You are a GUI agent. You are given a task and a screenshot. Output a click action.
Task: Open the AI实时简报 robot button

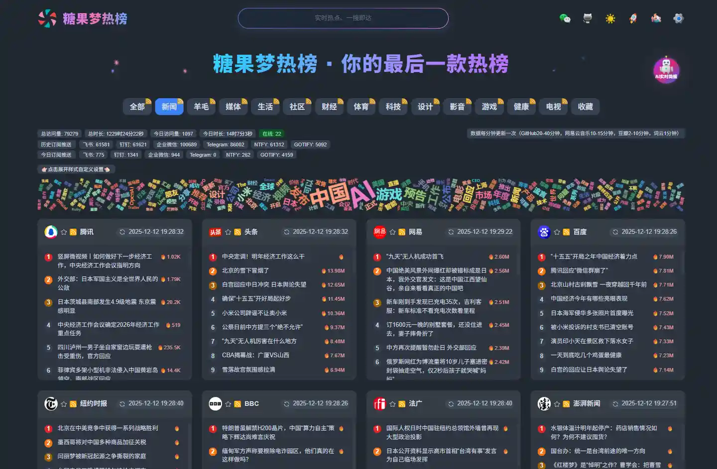click(666, 70)
